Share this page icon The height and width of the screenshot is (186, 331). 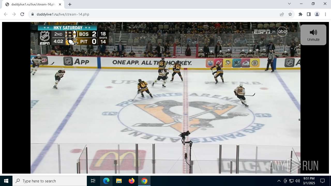tap(282, 14)
